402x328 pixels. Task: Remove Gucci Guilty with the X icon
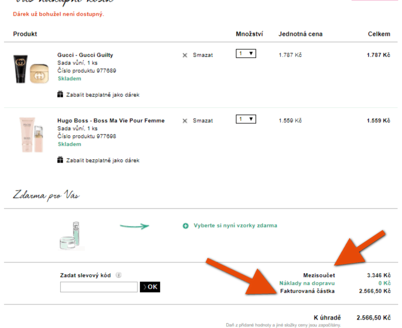click(x=185, y=56)
